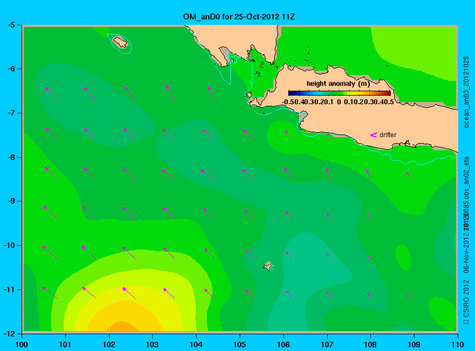Click the x-axis label "109"
Screen dimensions: 475x351
(414, 345)
